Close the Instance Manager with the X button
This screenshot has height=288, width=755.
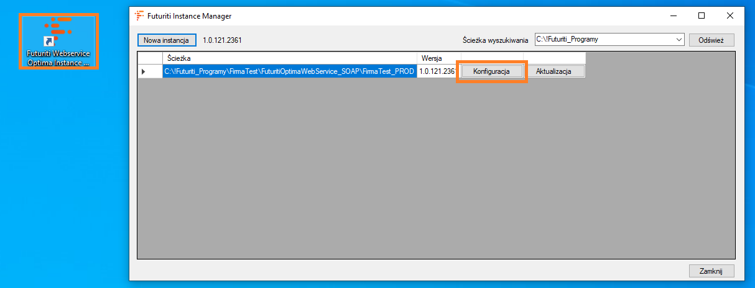730,16
